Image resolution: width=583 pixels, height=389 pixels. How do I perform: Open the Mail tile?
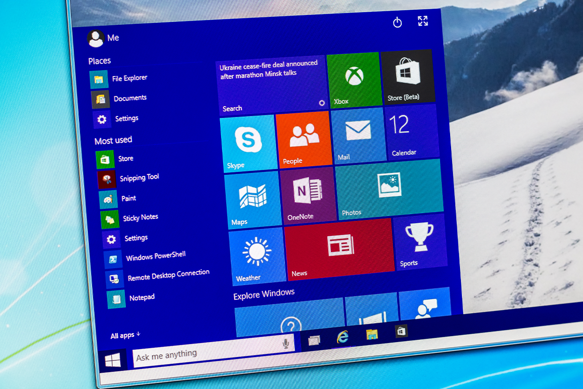point(358,136)
